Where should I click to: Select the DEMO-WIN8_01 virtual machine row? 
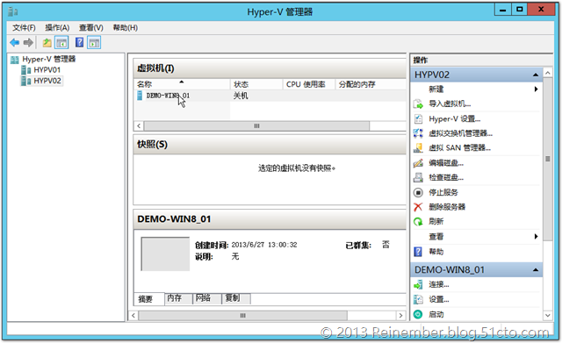(x=270, y=96)
